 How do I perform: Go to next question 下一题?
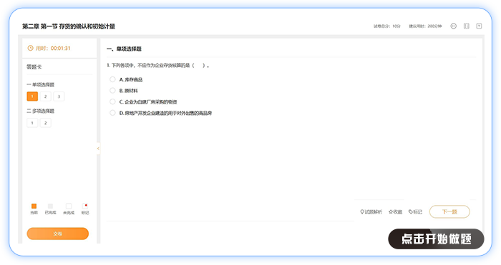coord(449,211)
